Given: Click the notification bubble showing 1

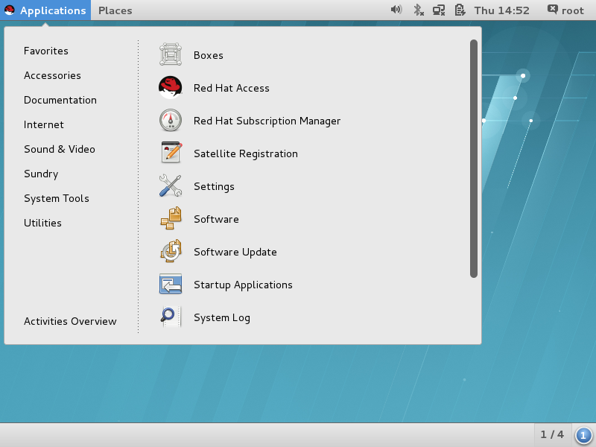Looking at the screenshot, I should tap(583, 435).
